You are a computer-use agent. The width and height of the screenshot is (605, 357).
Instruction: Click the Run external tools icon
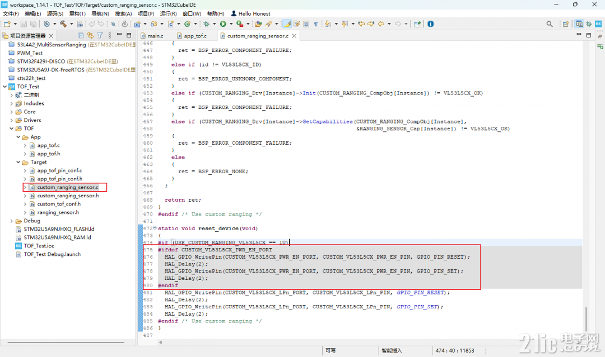click(x=240, y=24)
